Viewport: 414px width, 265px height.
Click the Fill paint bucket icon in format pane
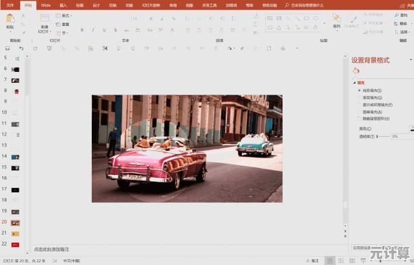tap(356, 71)
